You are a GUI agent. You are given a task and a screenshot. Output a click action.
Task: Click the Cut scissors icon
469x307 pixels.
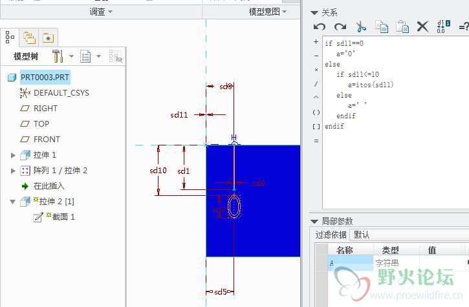pyautogui.click(x=361, y=26)
